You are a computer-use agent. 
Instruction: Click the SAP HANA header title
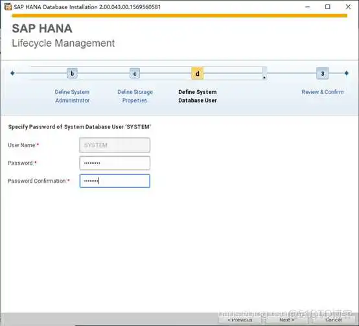(x=42, y=29)
